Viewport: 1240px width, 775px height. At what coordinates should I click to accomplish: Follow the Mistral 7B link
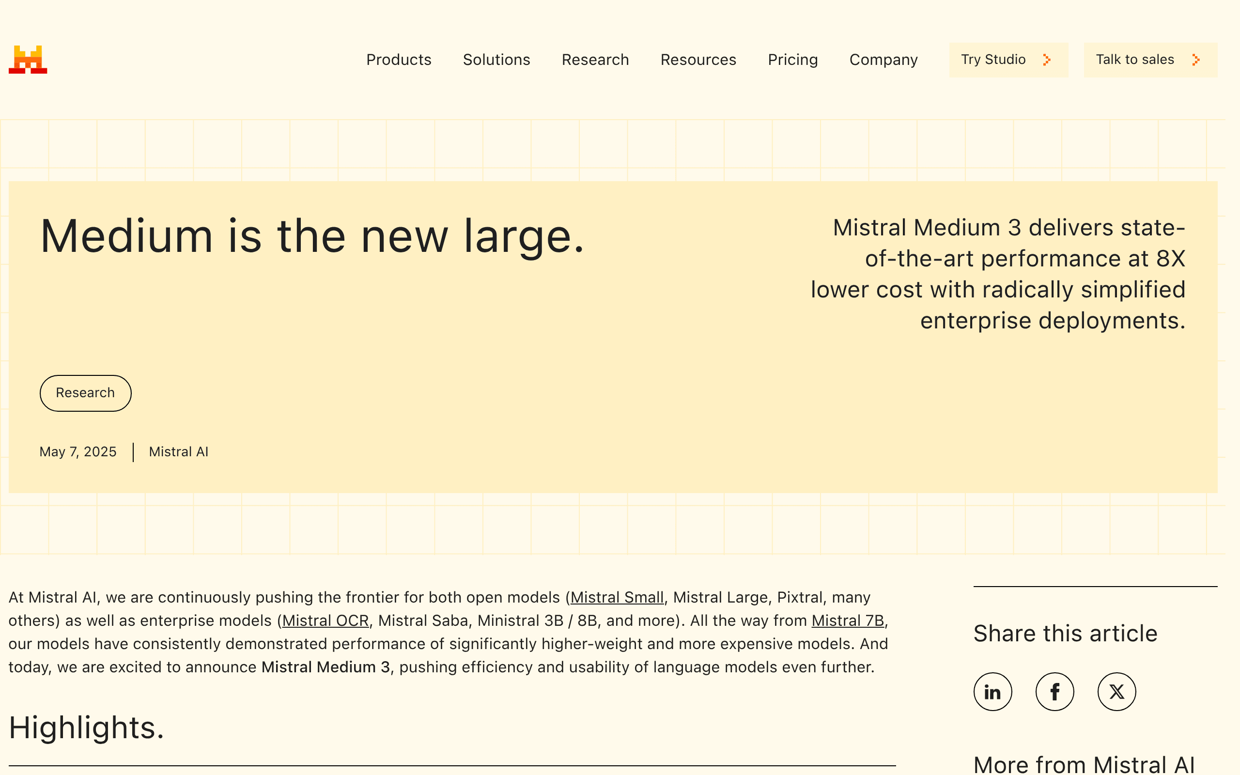pos(848,620)
